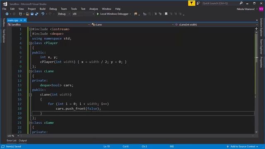This screenshot has height=149, width=265.
Task: Open the Test menu
Action: pyautogui.click(x=83, y=9)
